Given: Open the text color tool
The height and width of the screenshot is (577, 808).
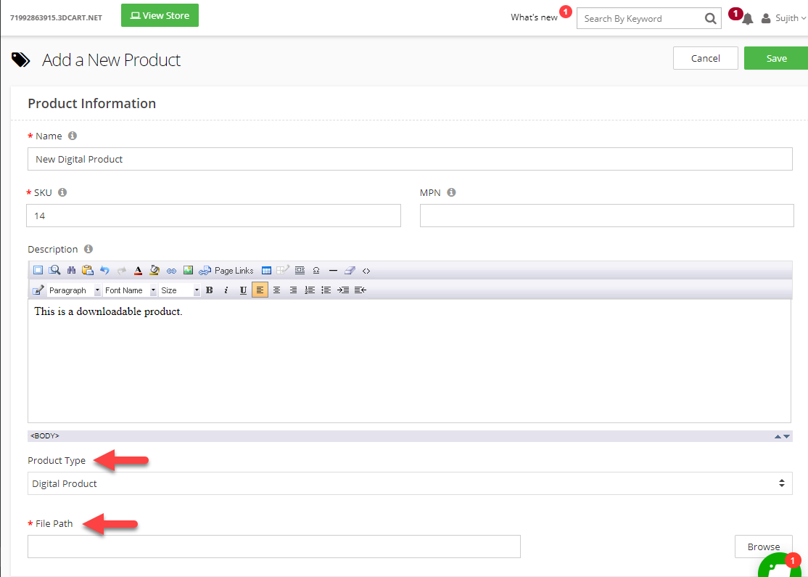Looking at the screenshot, I should point(138,270).
